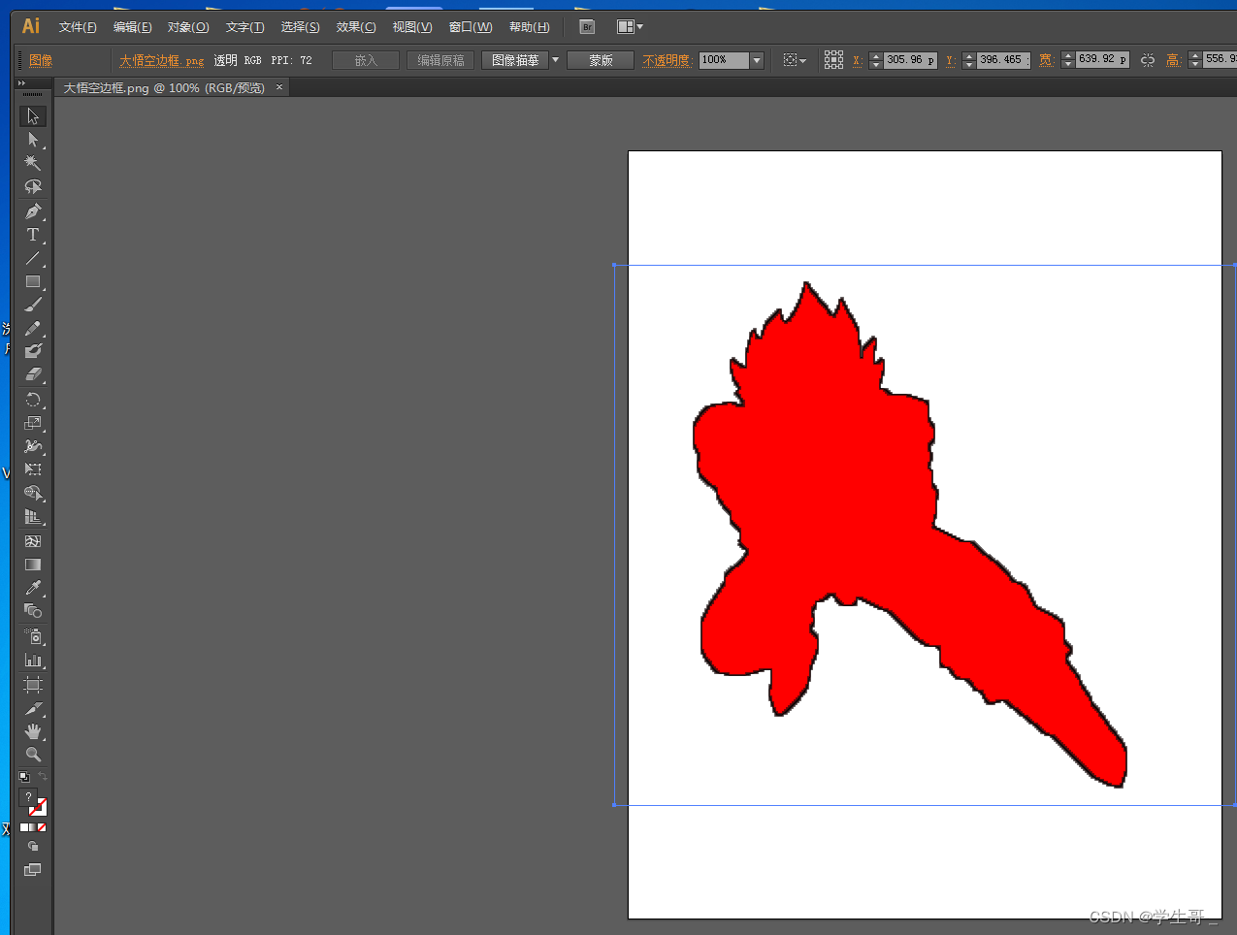Select the Symbol Sprayer tool
This screenshot has width=1237, height=935.
(33, 636)
